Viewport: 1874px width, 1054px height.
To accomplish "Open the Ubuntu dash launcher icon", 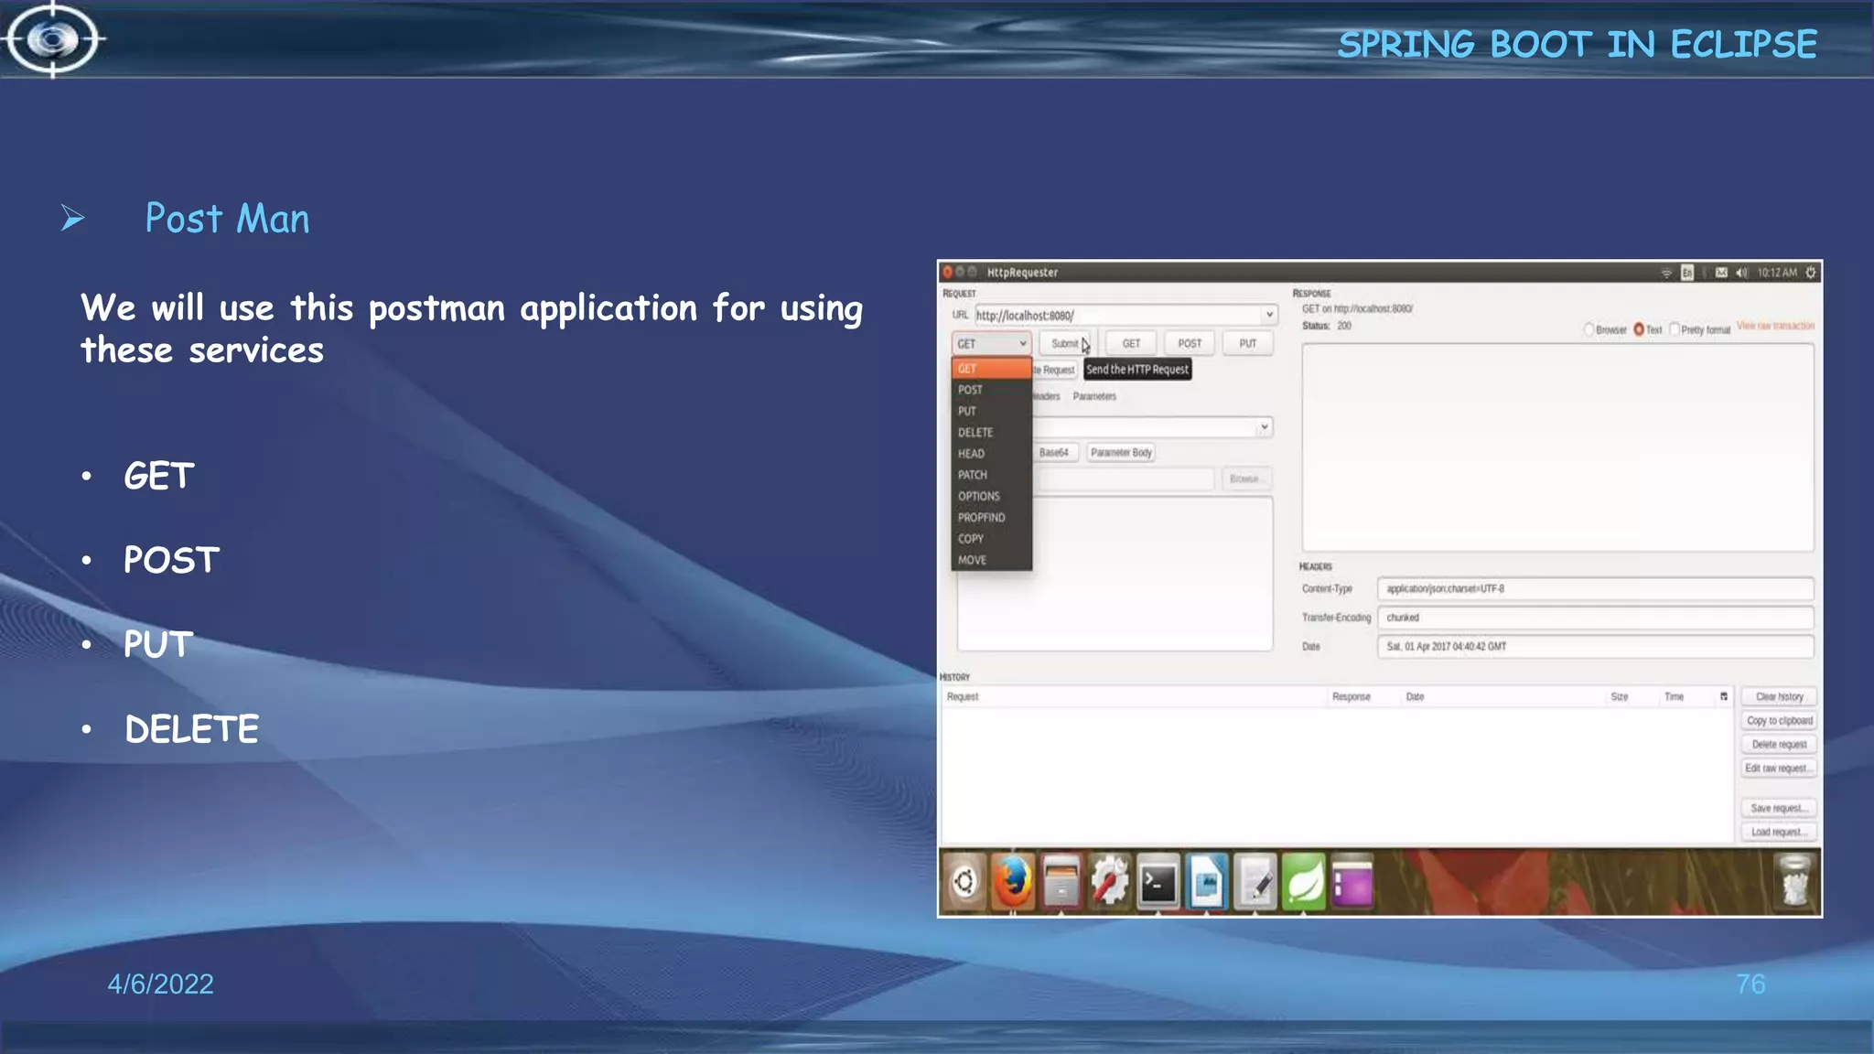I will 964,882.
